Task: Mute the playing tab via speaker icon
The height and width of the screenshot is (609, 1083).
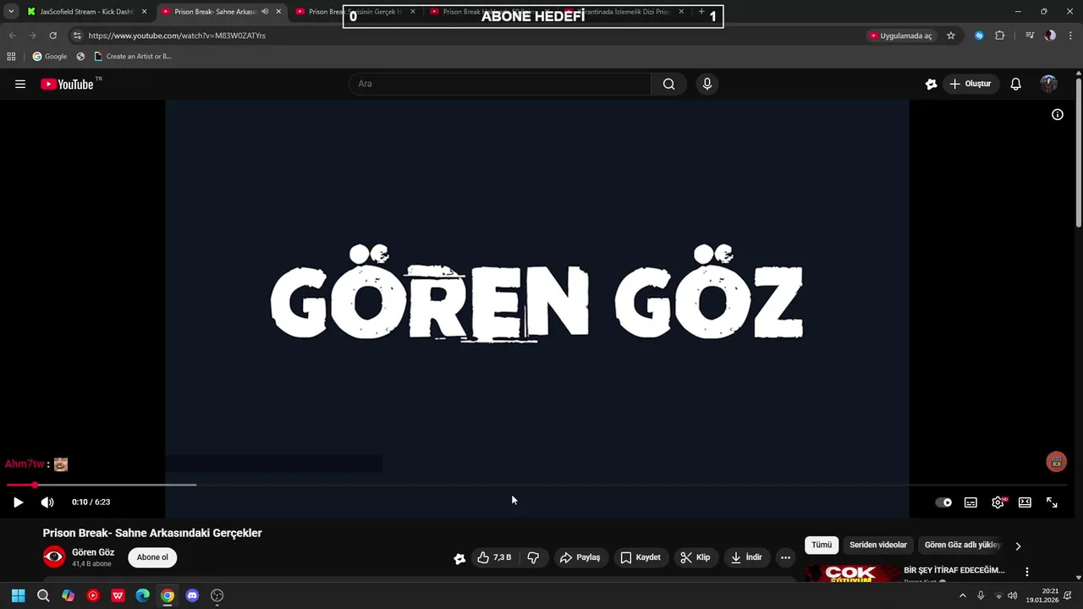Action: pyautogui.click(x=265, y=12)
